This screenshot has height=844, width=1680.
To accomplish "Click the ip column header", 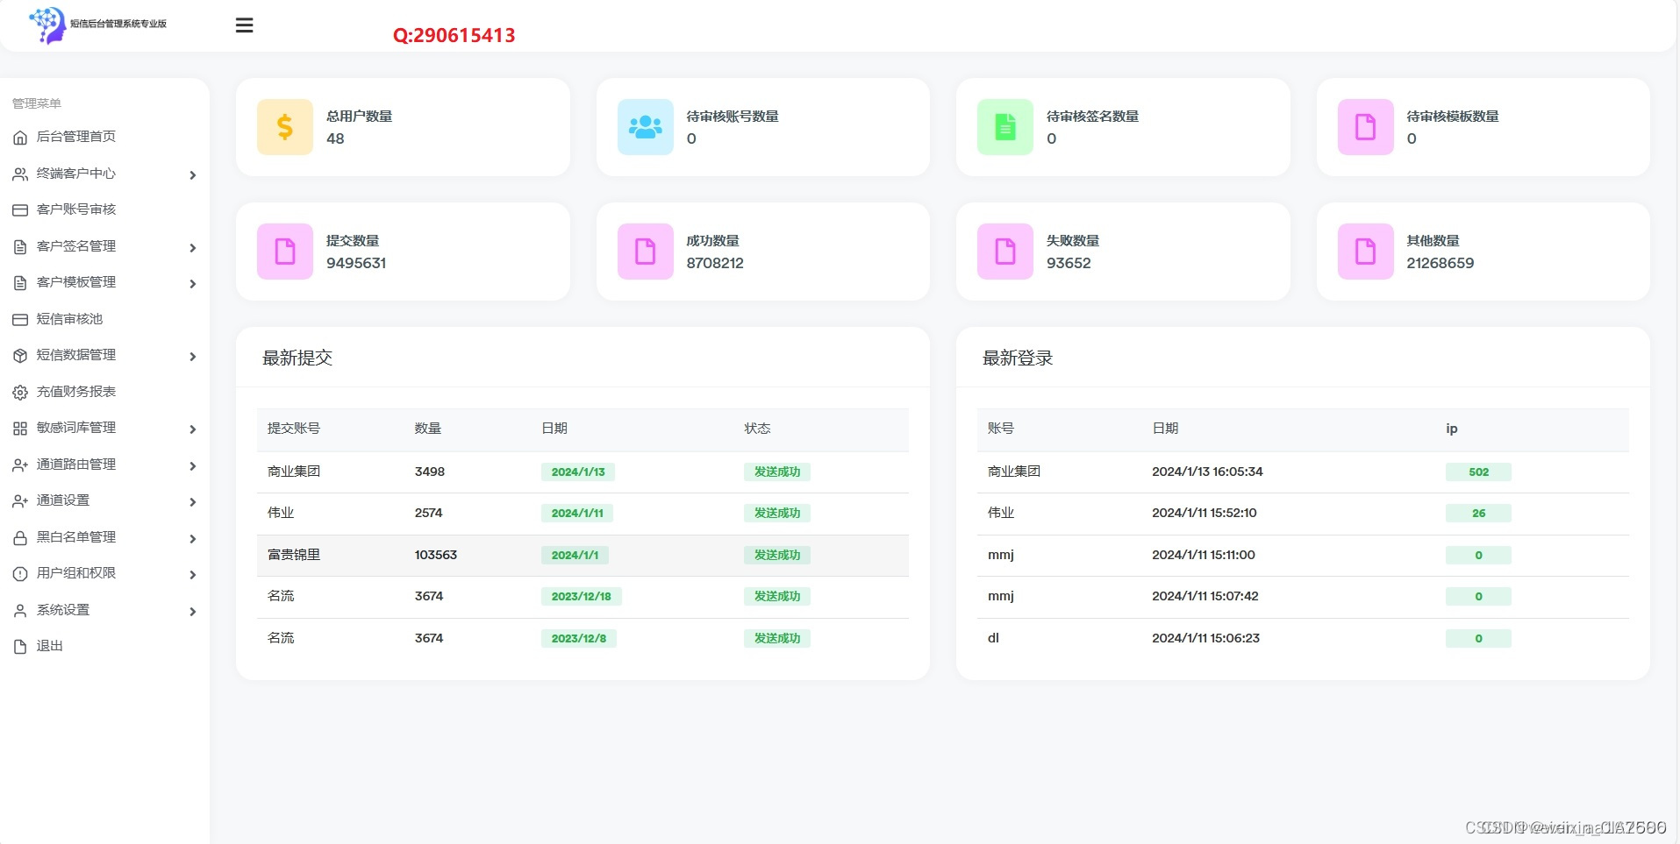I will pos(1452,429).
